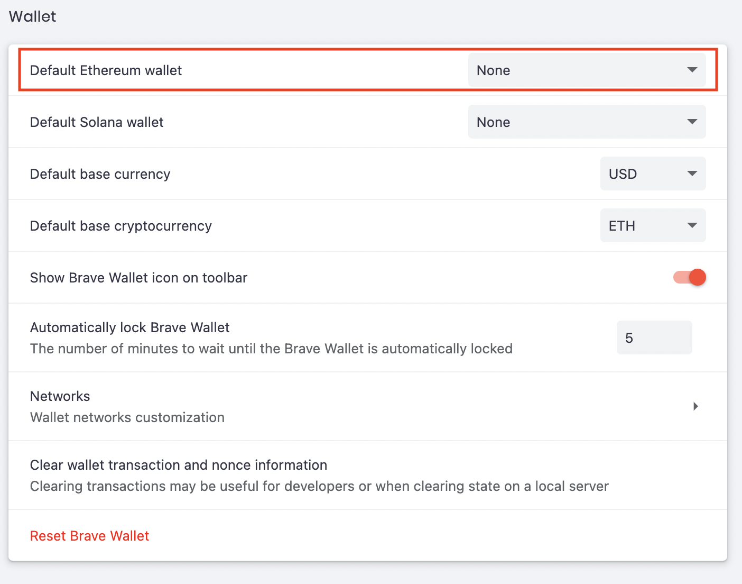Click the Reset Brave Wallet link

(x=89, y=536)
